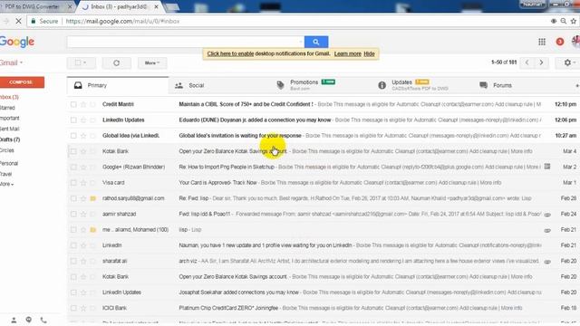The image size is (580, 326).
Task: Expand More labels in the sidebar
Action: [x=7, y=184]
